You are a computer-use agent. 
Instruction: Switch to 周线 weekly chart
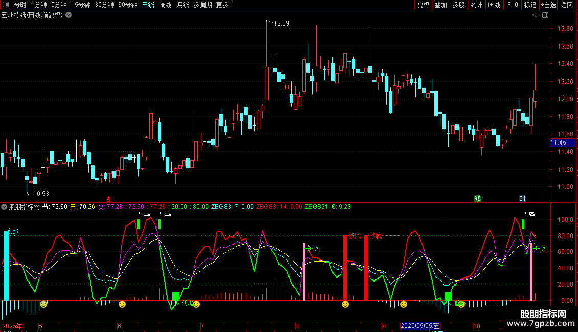[x=166, y=5]
